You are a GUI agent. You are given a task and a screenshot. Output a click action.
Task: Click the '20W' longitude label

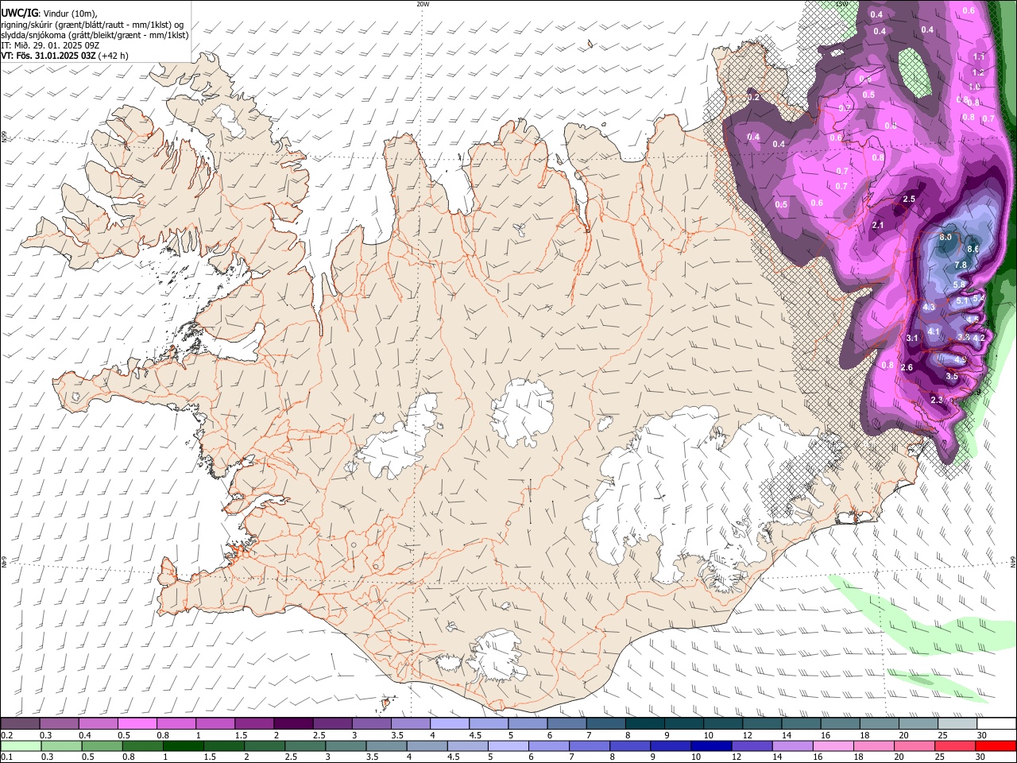coord(423,4)
